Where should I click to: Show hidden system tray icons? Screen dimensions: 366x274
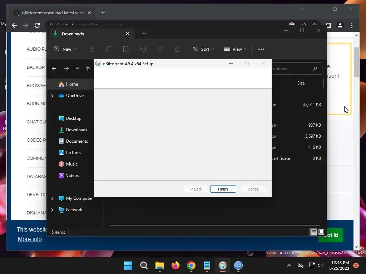(x=289, y=265)
